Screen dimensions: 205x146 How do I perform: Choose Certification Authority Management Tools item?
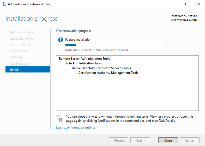pyautogui.click(x=108, y=73)
